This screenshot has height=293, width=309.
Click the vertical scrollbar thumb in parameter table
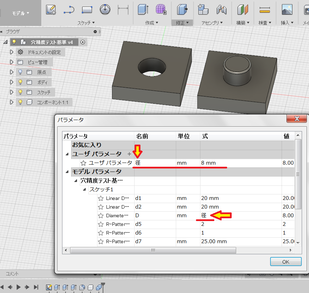(x=298, y=174)
